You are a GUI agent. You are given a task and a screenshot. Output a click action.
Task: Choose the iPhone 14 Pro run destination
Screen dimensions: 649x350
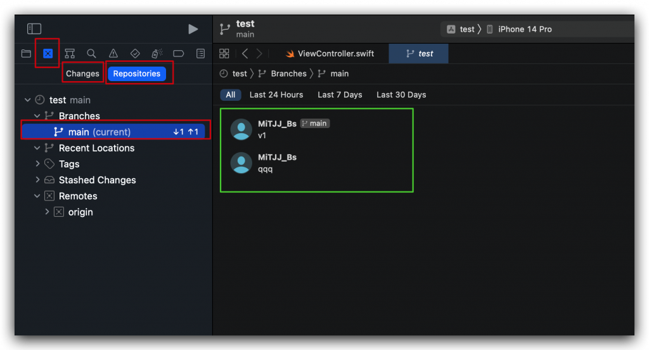(518, 29)
